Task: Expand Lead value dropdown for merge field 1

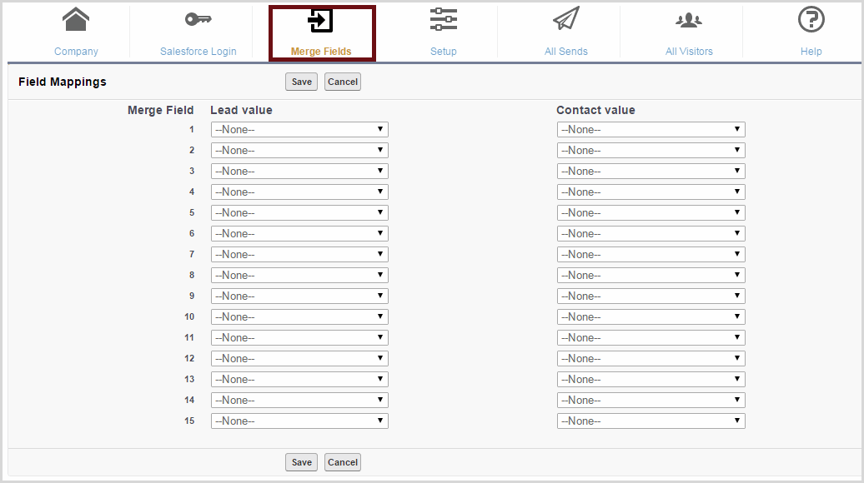Action: click(x=299, y=130)
